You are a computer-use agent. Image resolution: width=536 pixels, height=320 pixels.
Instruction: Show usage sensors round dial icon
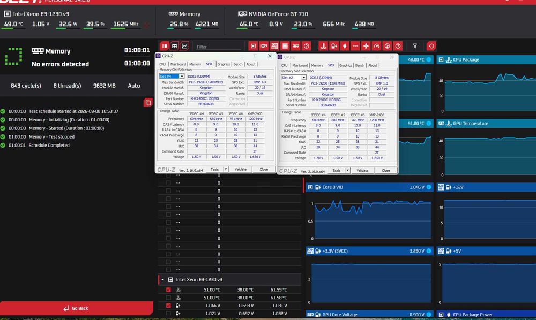click(x=387, y=46)
